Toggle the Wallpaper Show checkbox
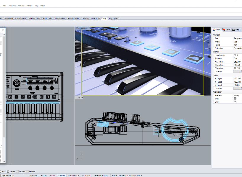242x177 pixels. (x=235, y=99)
